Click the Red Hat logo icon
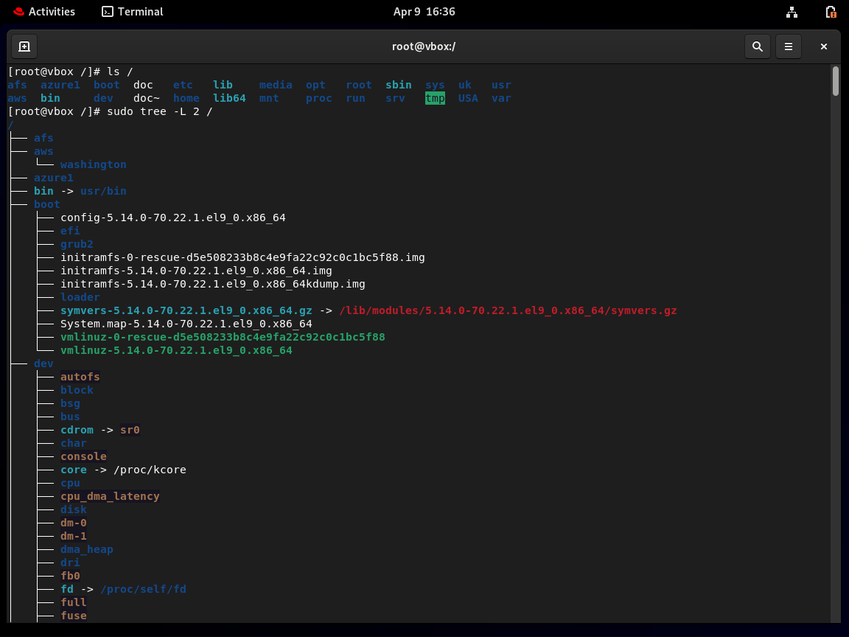849x637 pixels. [19, 11]
